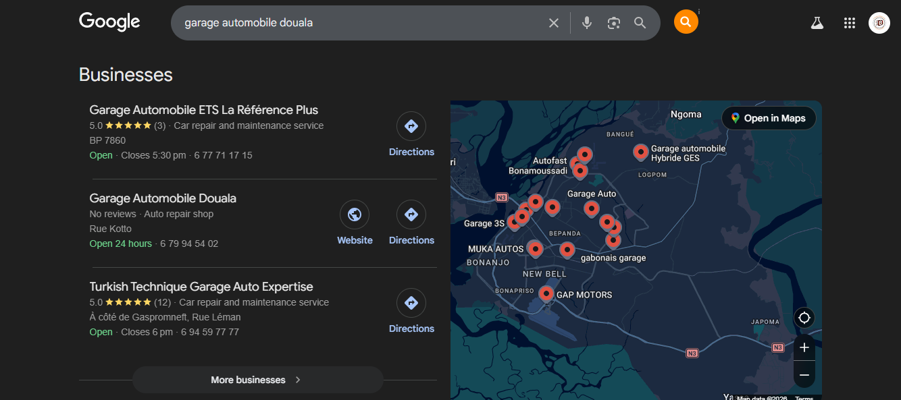Click the magnifier search icon in search bar
Screen dimensions: 901x400
[640, 23]
